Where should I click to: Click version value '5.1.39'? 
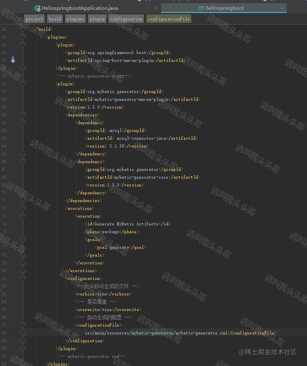click(117, 146)
